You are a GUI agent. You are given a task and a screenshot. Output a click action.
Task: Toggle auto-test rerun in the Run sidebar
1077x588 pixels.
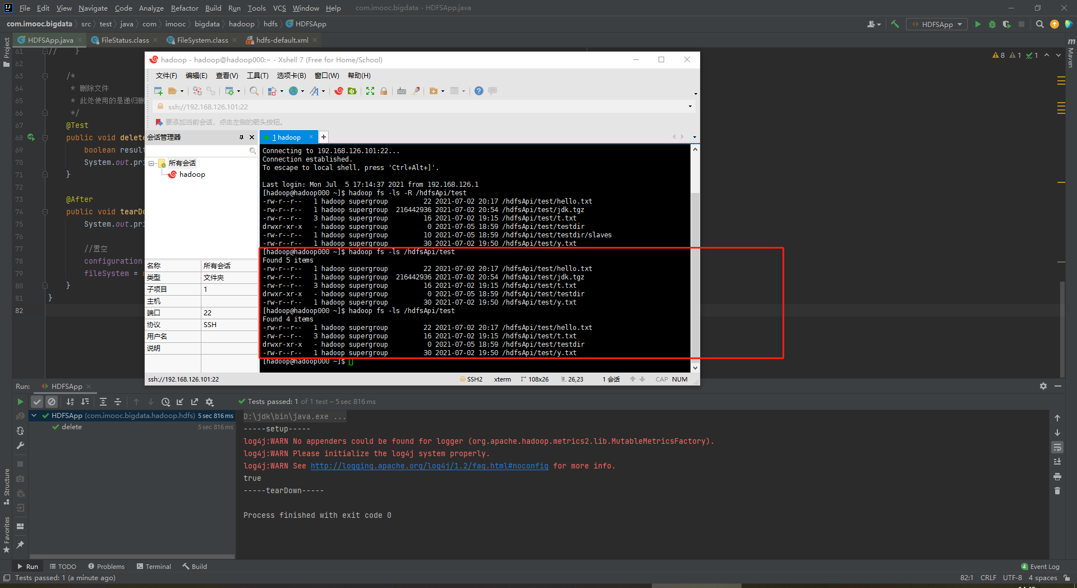(x=20, y=431)
